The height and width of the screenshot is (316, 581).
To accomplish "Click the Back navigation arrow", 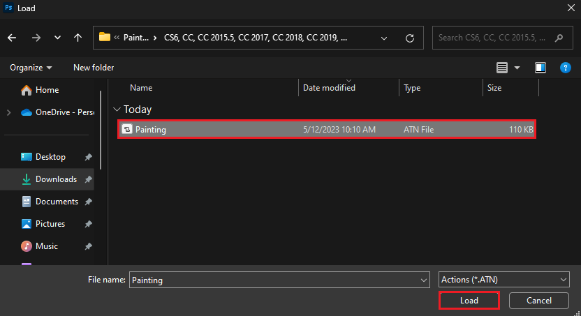I will (x=13, y=38).
